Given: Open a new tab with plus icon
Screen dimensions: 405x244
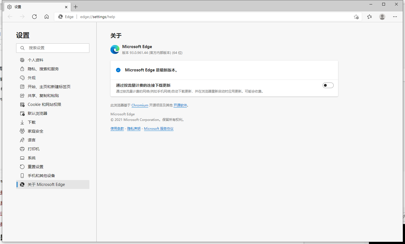Looking at the screenshot, I should pos(76,7).
